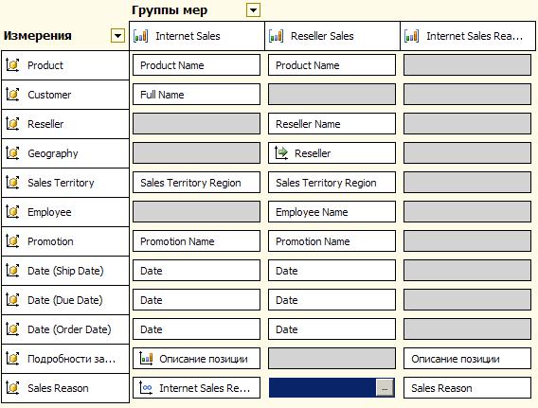Click the Geography dimension cube icon
This screenshot has width=538, height=408.
click(x=12, y=153)
